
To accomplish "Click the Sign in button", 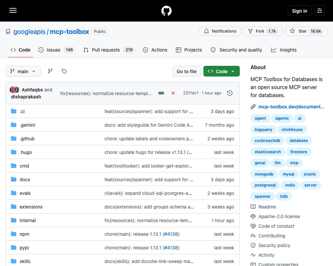I will [x=299, y=11].
